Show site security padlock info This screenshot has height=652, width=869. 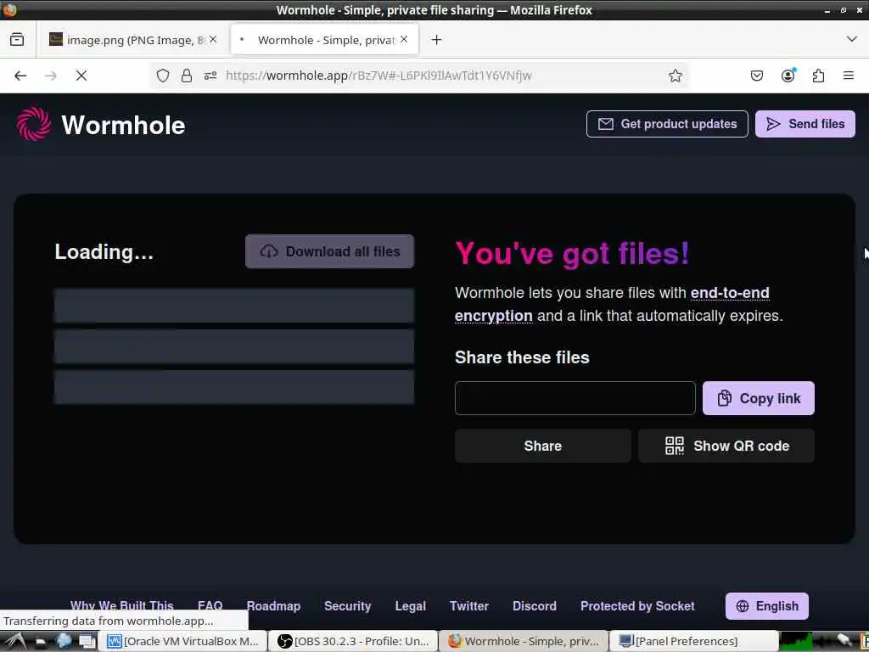(x=187, y=76)
